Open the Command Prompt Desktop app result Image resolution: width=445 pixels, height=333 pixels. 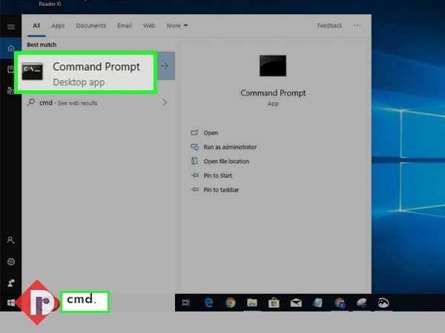point(86,73)
